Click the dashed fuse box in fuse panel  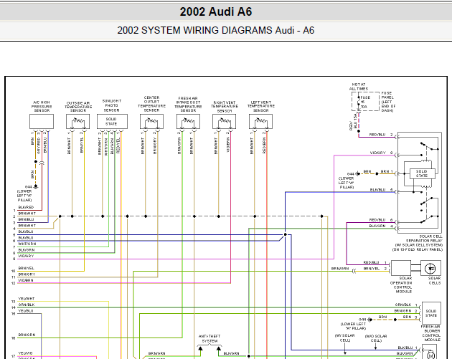(365, 101)
